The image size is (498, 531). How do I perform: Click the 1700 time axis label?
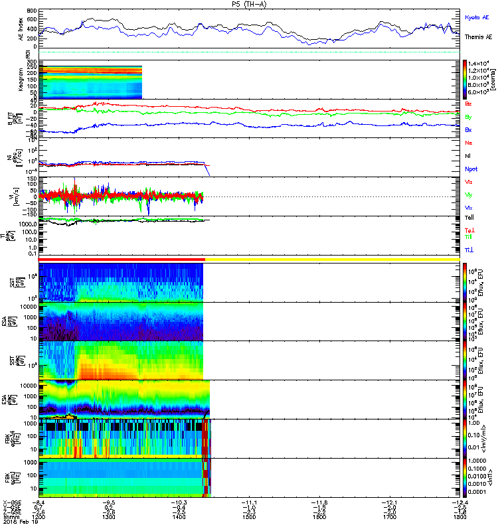click(x=390, y=518)
